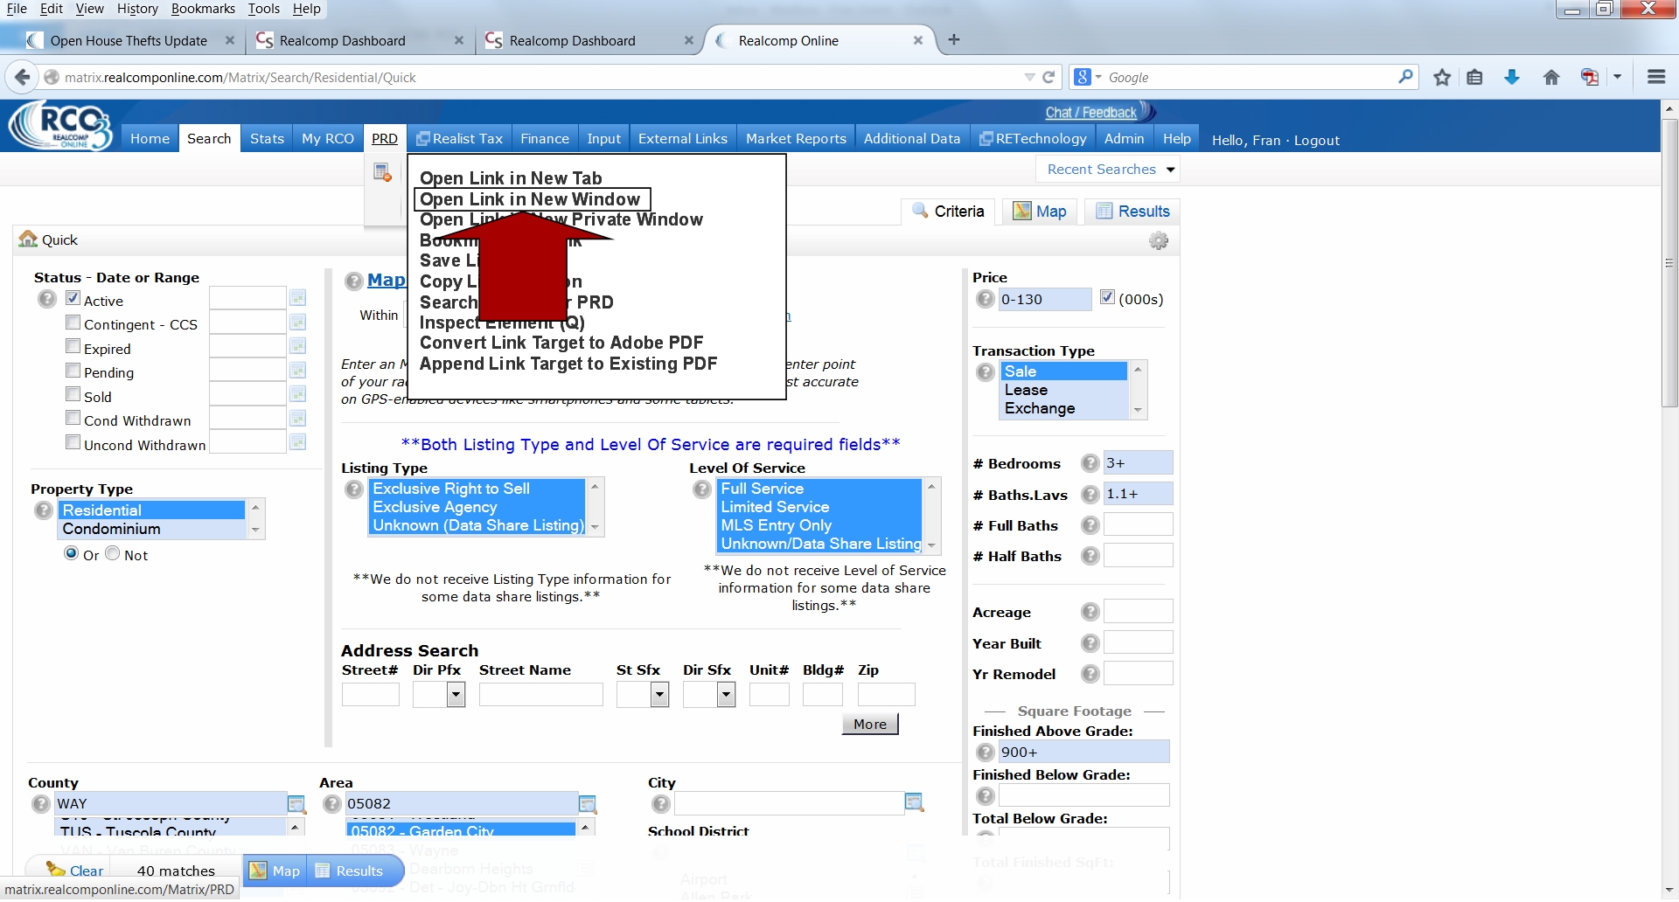This screenshot has width=1679, height=902.
Task: Click the help icon beside # Bedrooms
Action: [x=1090, y=463]
